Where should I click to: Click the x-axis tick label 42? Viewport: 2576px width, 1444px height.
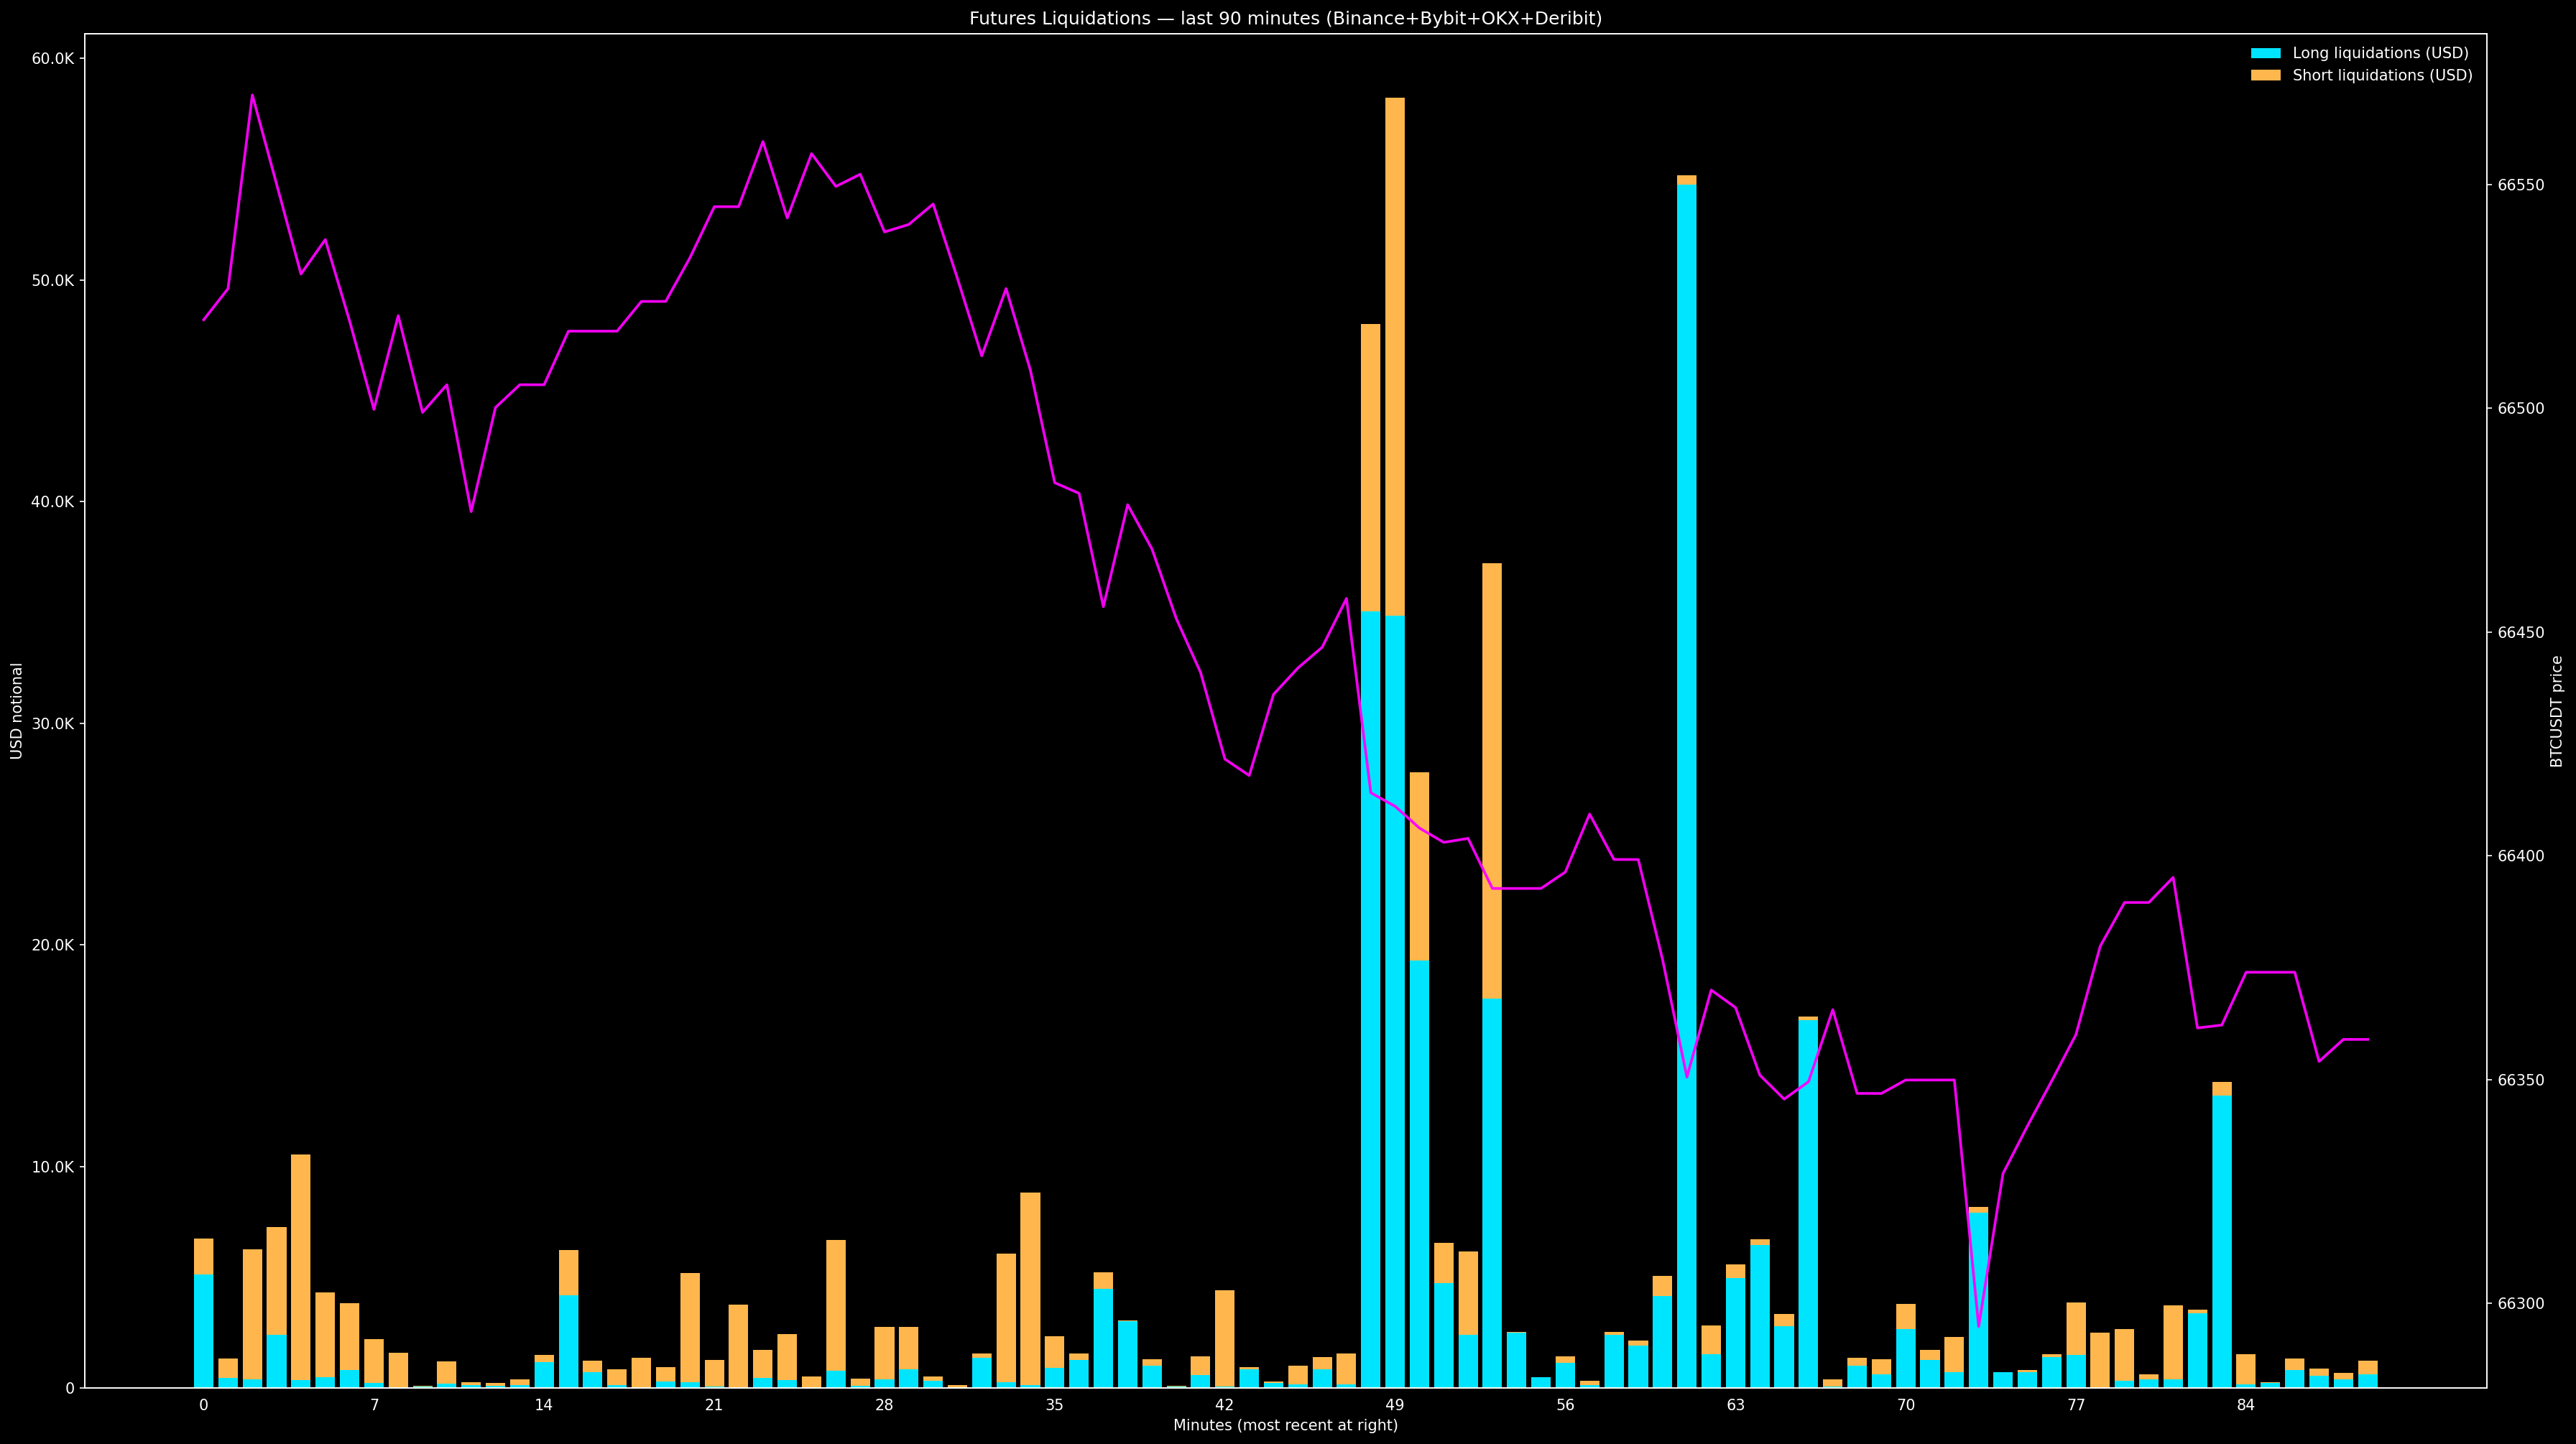click(x=1224, y=1405)
